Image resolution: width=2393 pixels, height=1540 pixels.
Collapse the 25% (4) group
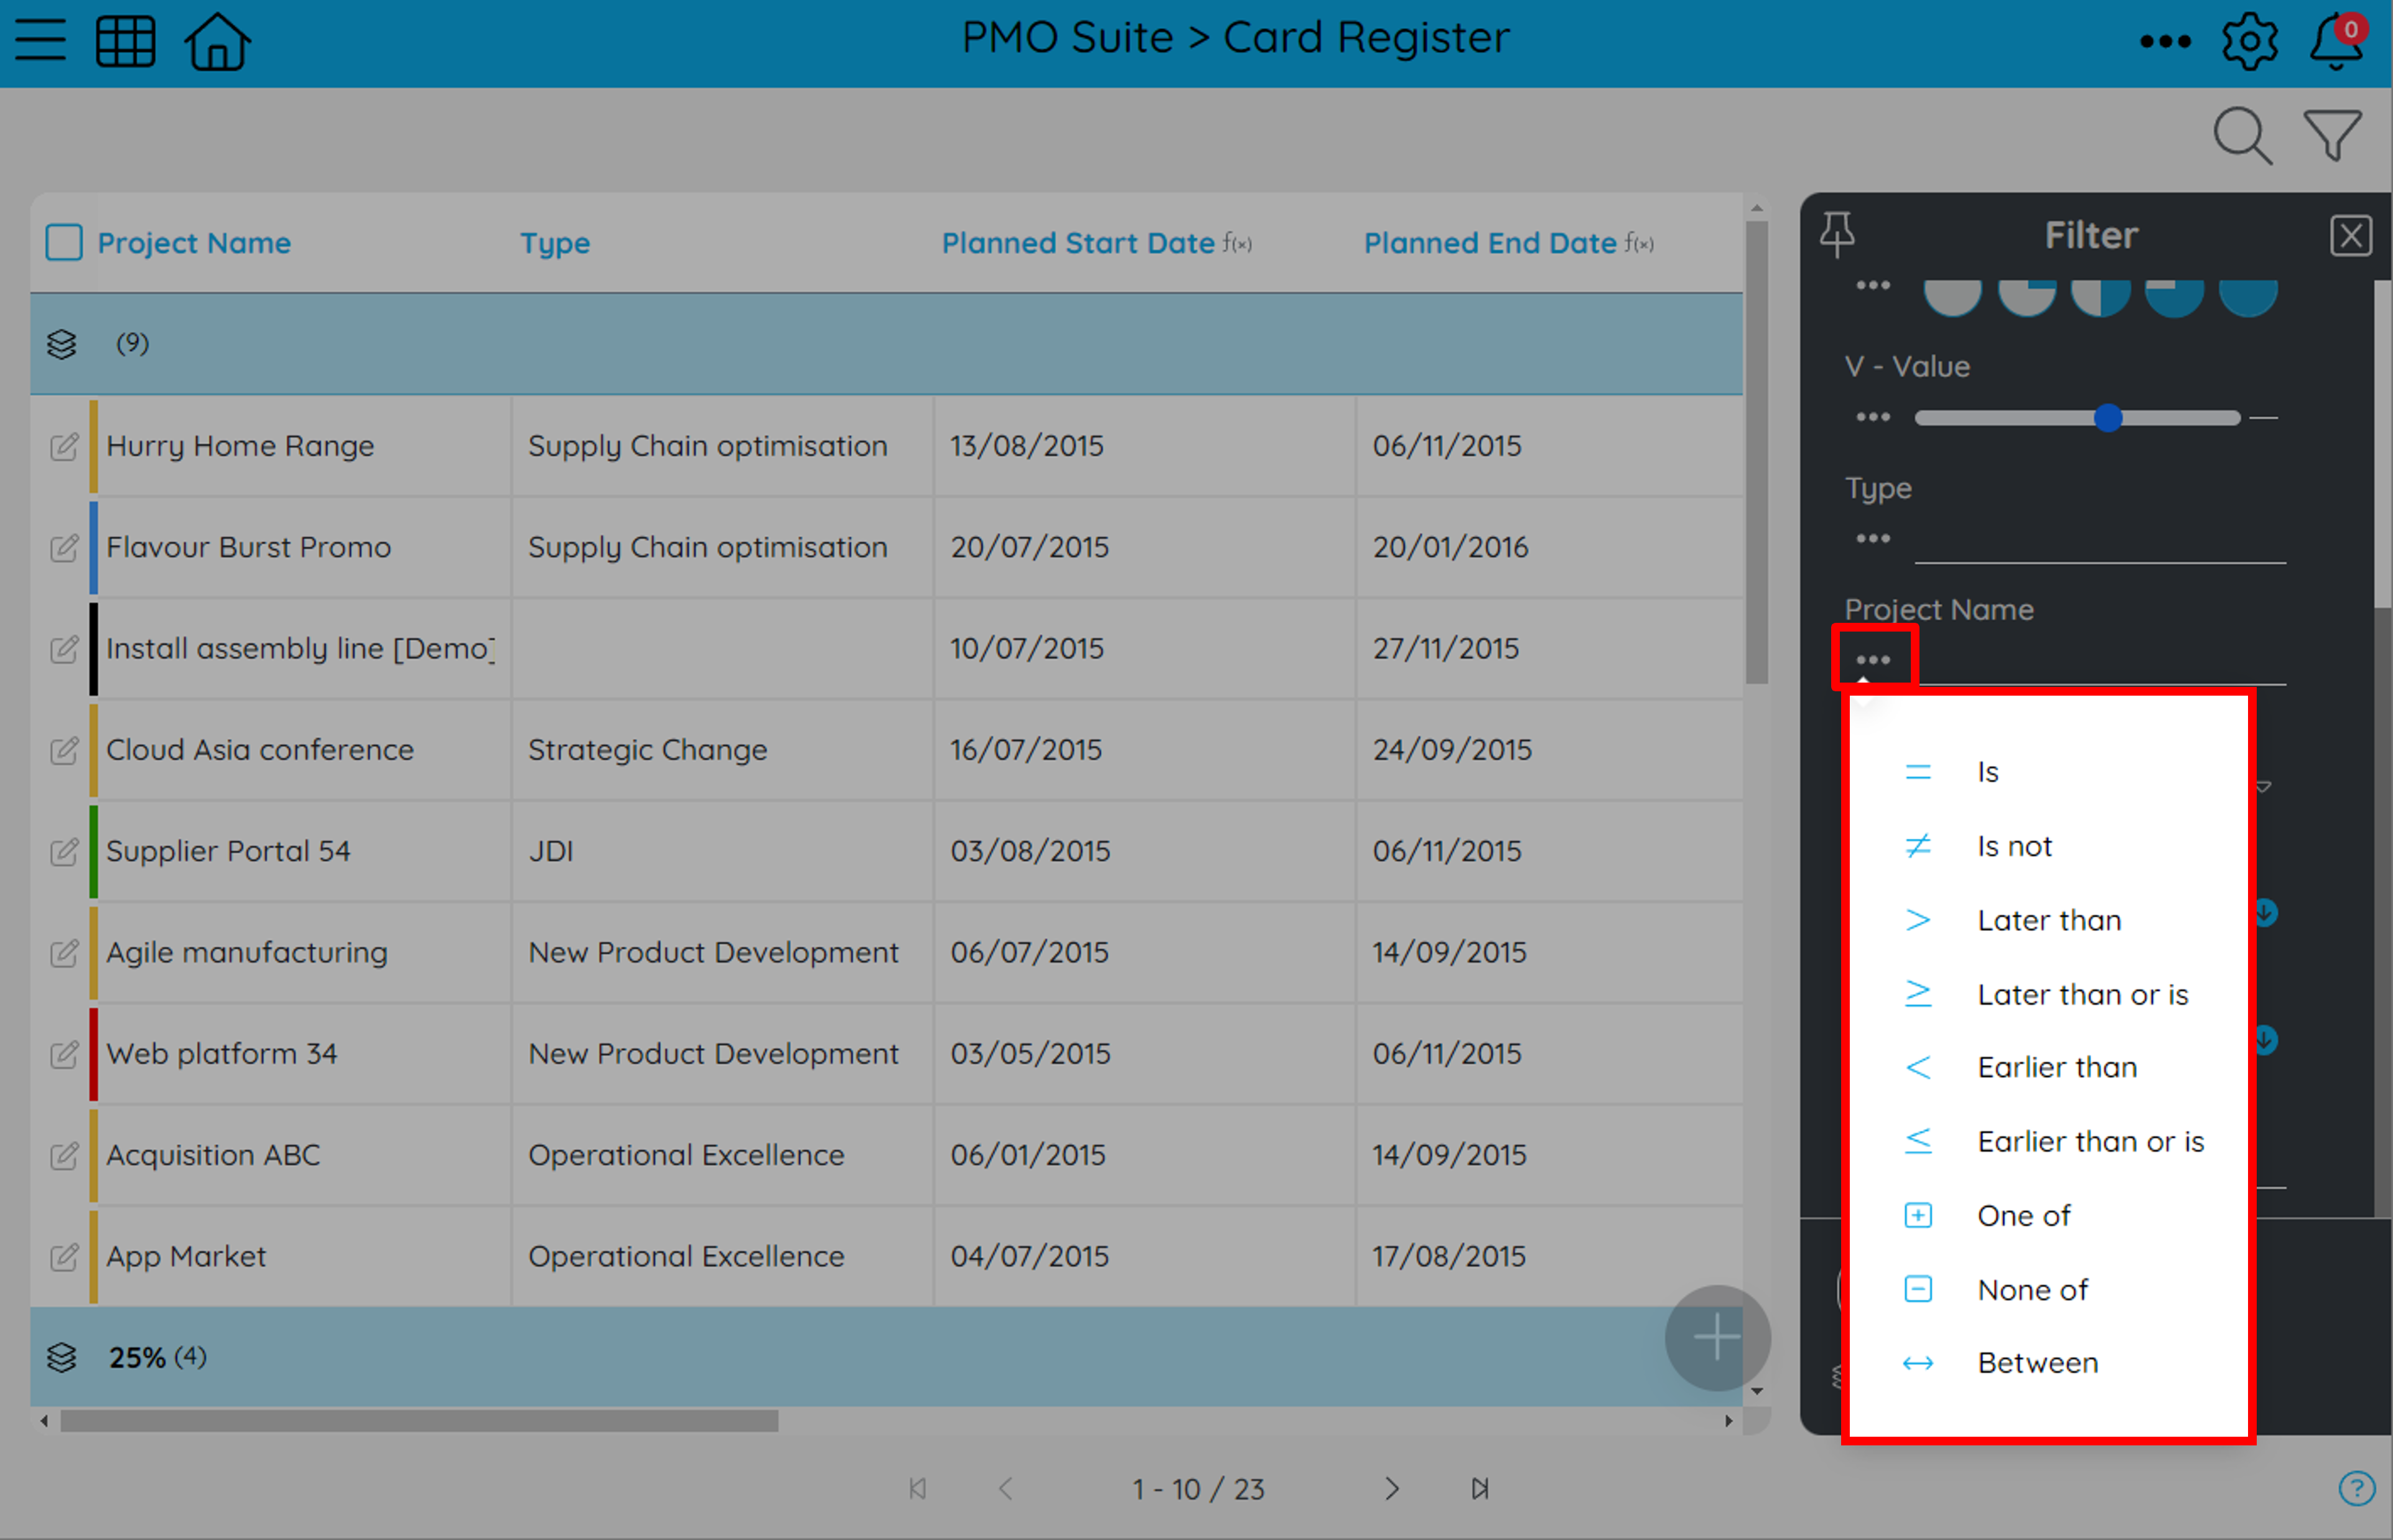pos(62,1357)
